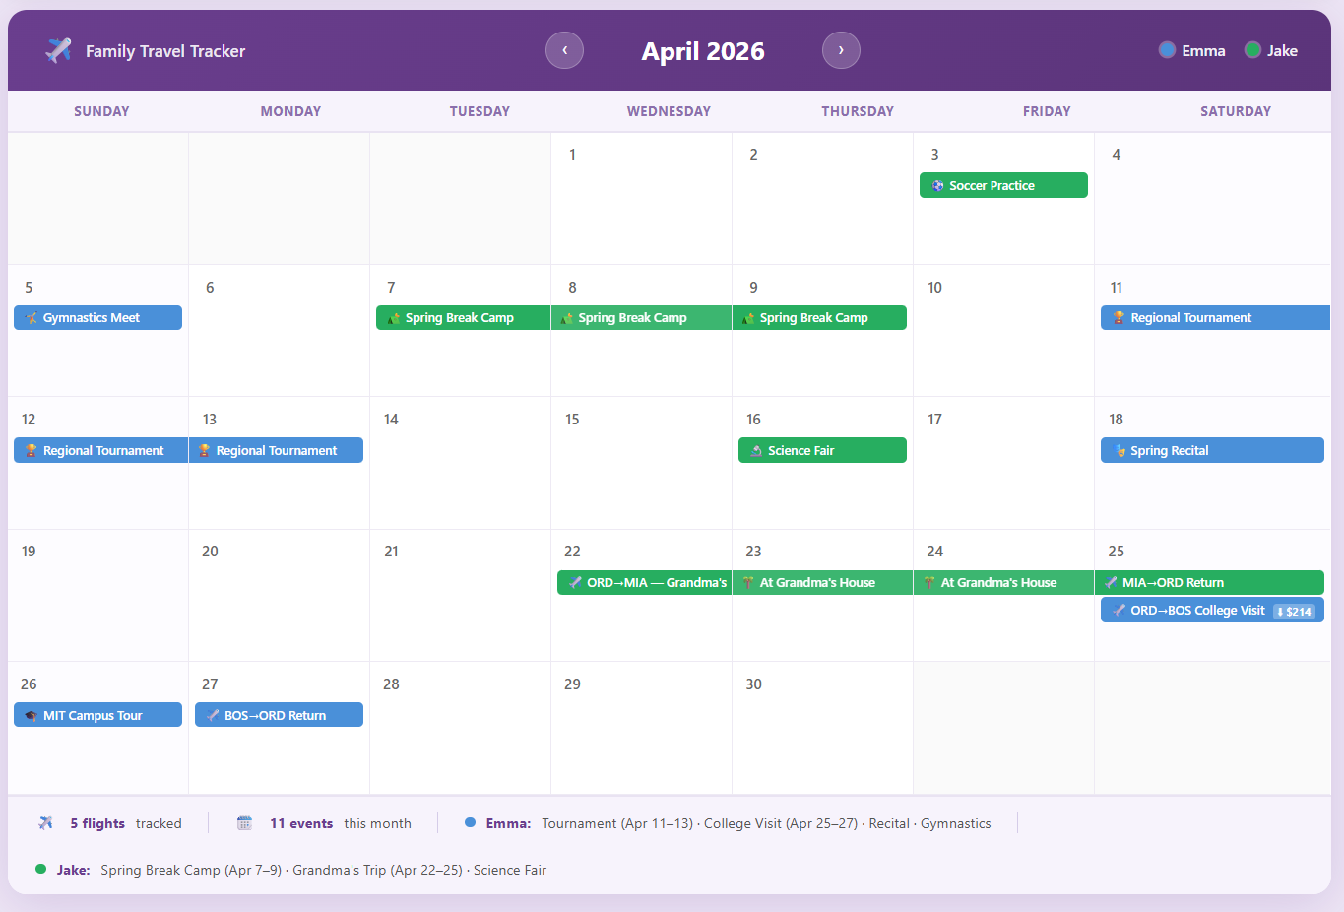Click the trophy icon on Regional Tournament April 11
The image size is (1344, 912).
(1118, 317)
